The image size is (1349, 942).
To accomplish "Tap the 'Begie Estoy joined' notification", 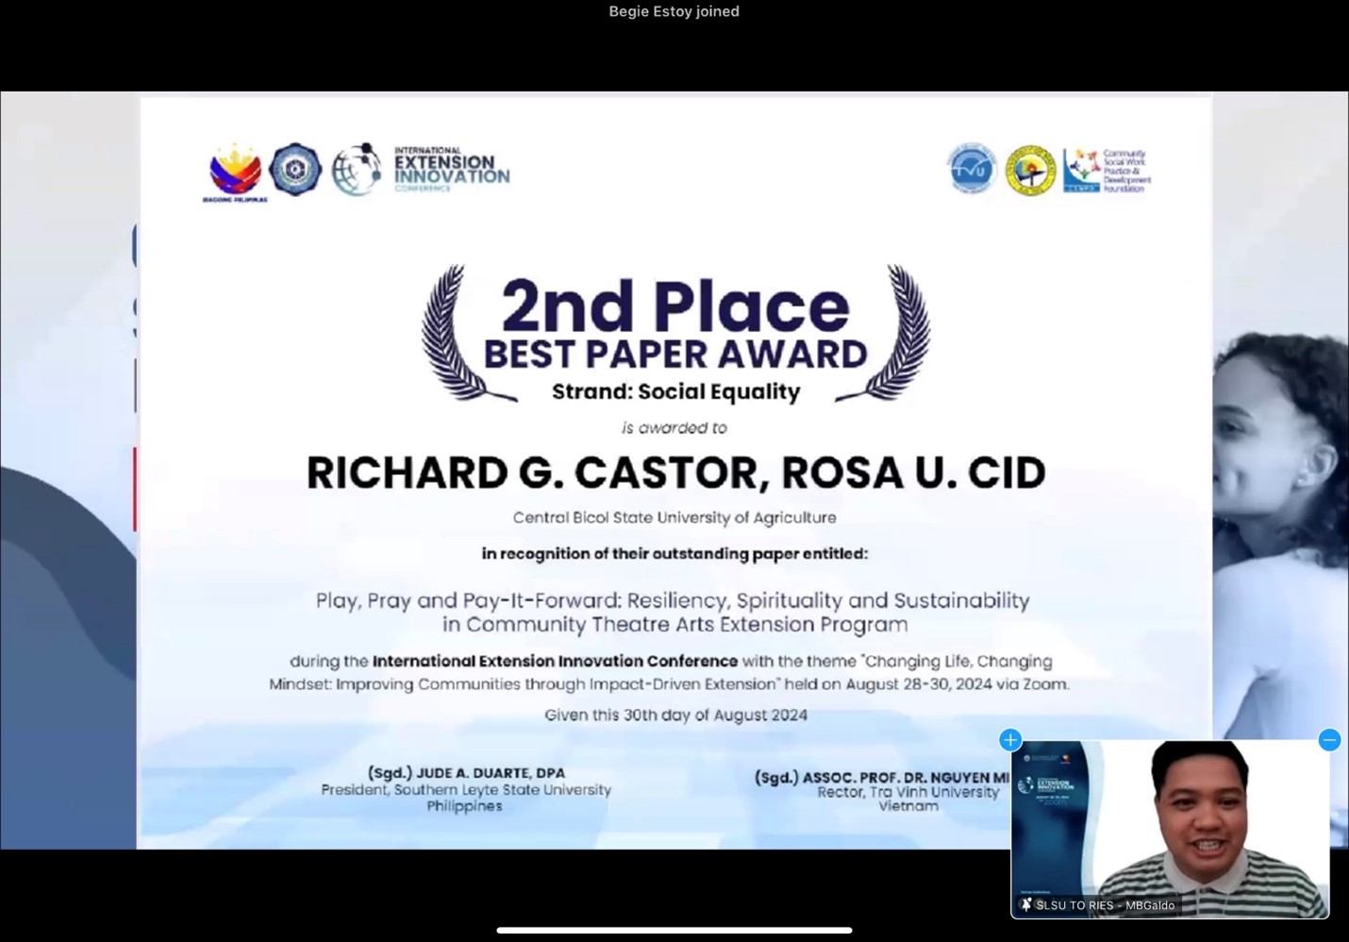I will 674,12.
